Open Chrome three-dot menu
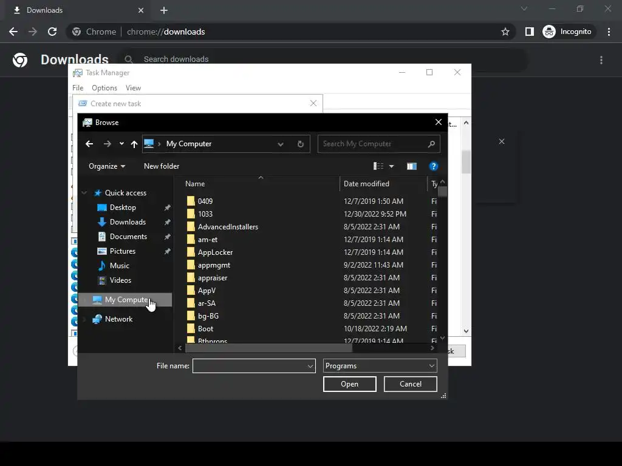Image resolution: width=622 pixels, height=466 pixels. (x=609, y=32)
